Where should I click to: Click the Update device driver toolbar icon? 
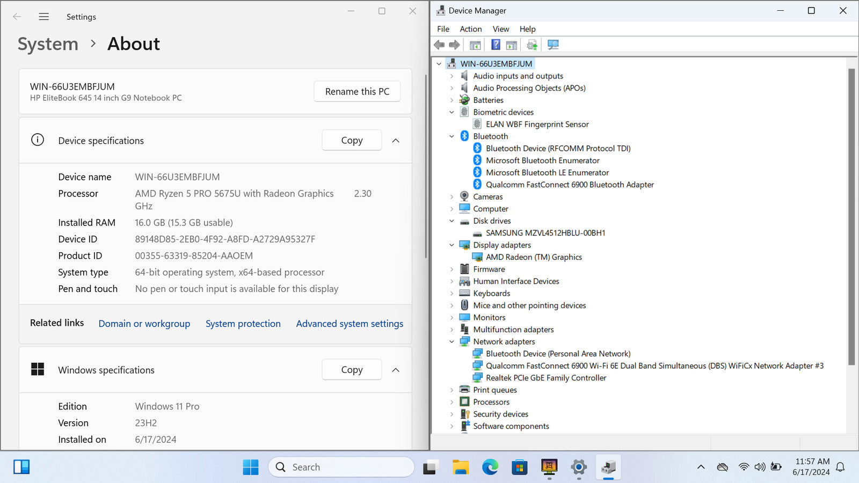coord(532,45)
